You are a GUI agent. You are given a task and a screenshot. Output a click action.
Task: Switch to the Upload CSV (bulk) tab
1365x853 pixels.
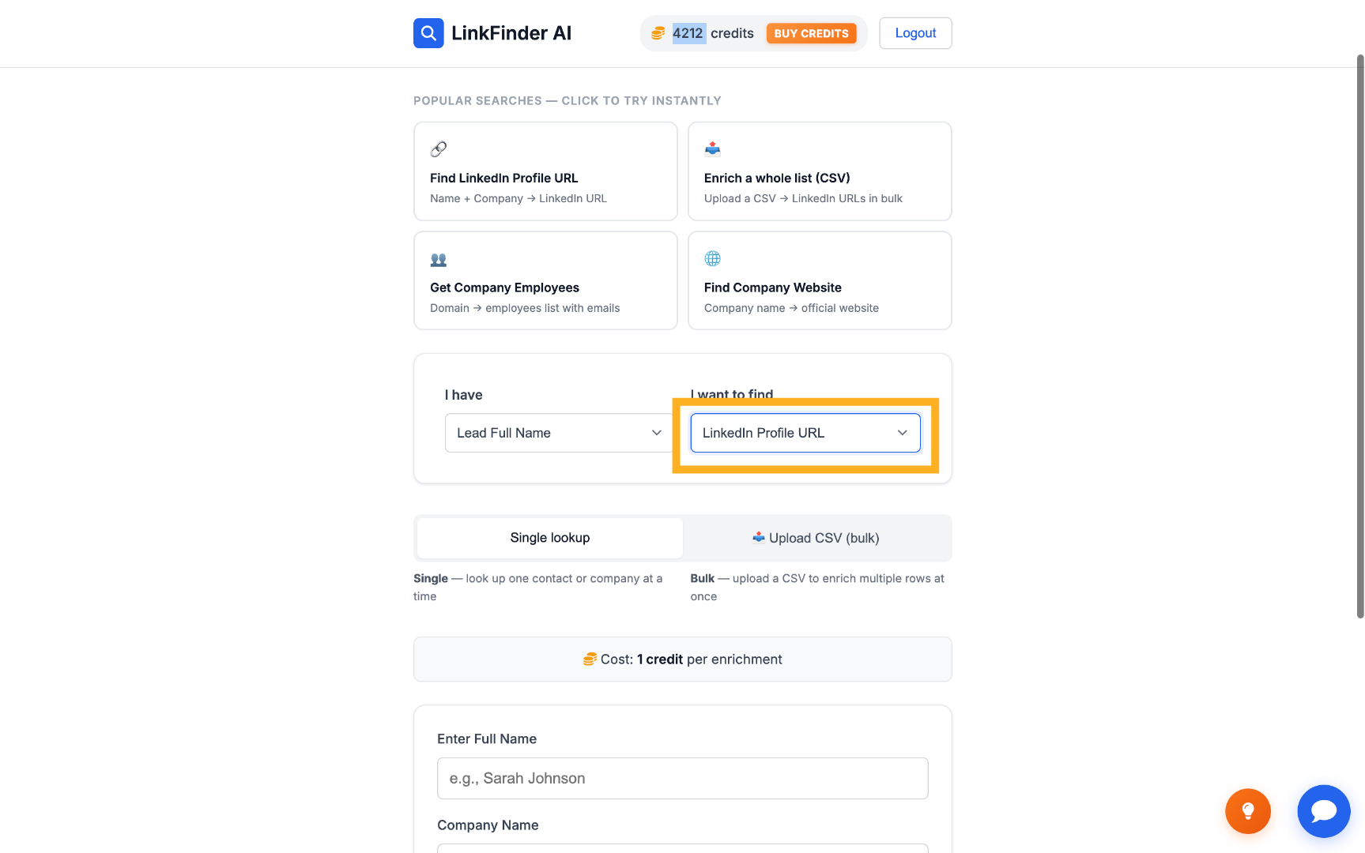[816, 538]
